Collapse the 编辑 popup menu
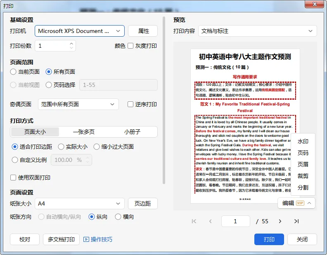 (x=309, y=203)
